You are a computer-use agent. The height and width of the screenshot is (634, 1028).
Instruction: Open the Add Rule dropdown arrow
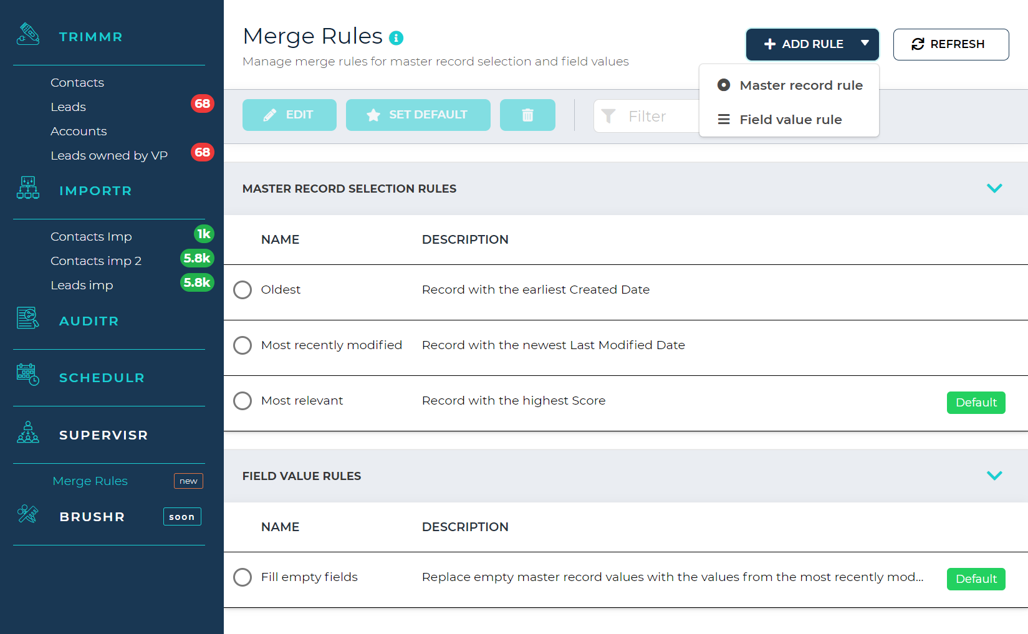point(865,44)
